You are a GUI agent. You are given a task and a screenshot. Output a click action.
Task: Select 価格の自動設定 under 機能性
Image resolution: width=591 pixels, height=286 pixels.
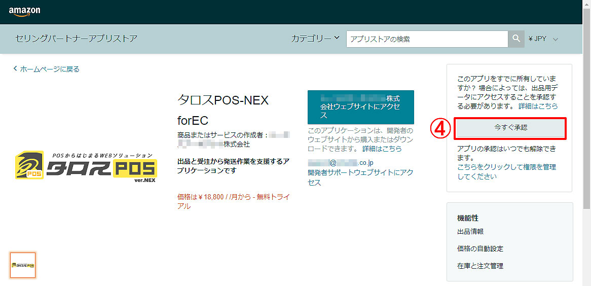480,248
